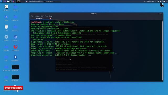The width and height of the screenshot is (168, 95).
Task: Launch terminal from top panel launcher
Action: (10, 1)
